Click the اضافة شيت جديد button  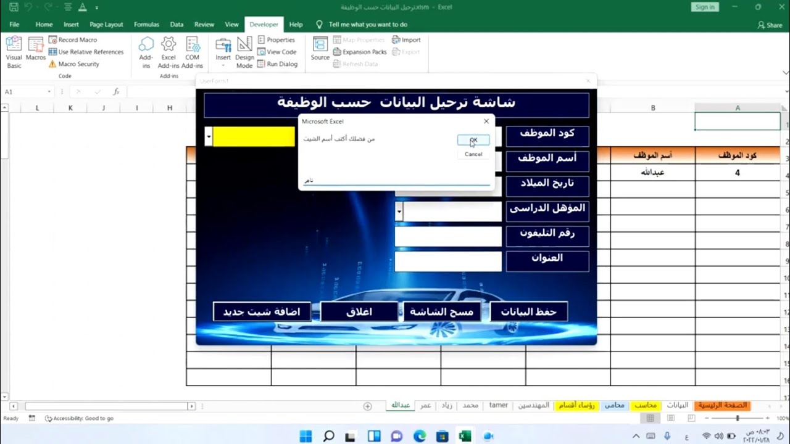(x=262, y=311)
